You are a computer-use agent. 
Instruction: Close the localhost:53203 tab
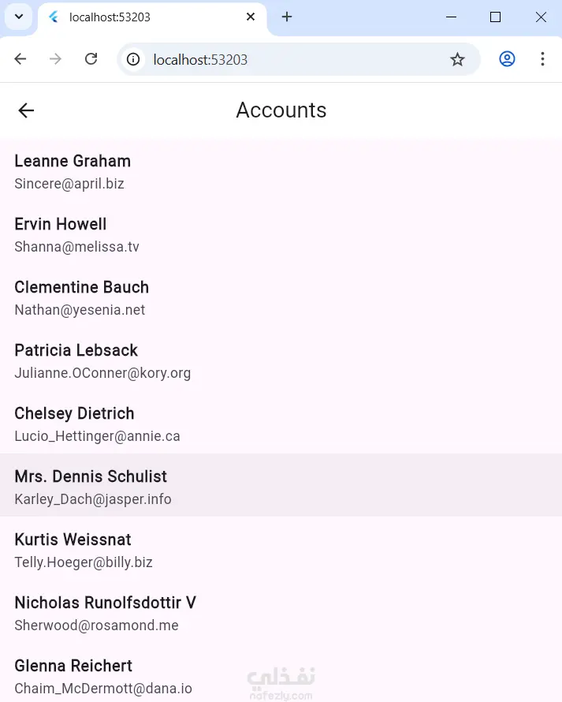click(x=251, y=17)
